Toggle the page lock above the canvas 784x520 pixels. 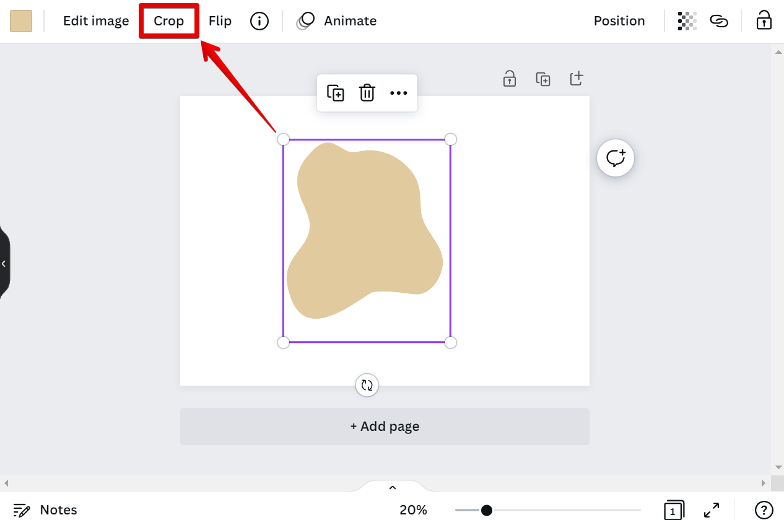pyautogui.click(x=509, y=79)
